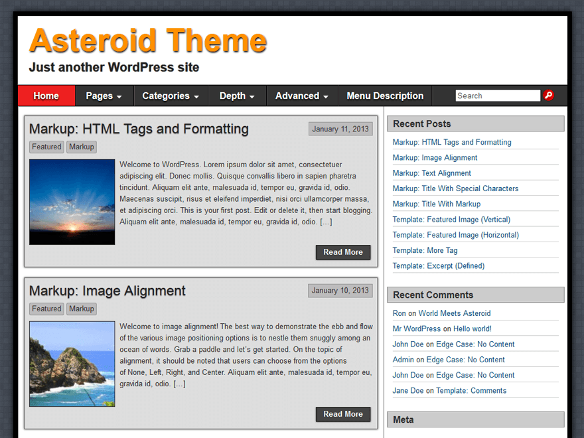Click the Recent Posts widget heading
Image resolution: width=584 pixels, height=438 pixels.
(476, 123)
